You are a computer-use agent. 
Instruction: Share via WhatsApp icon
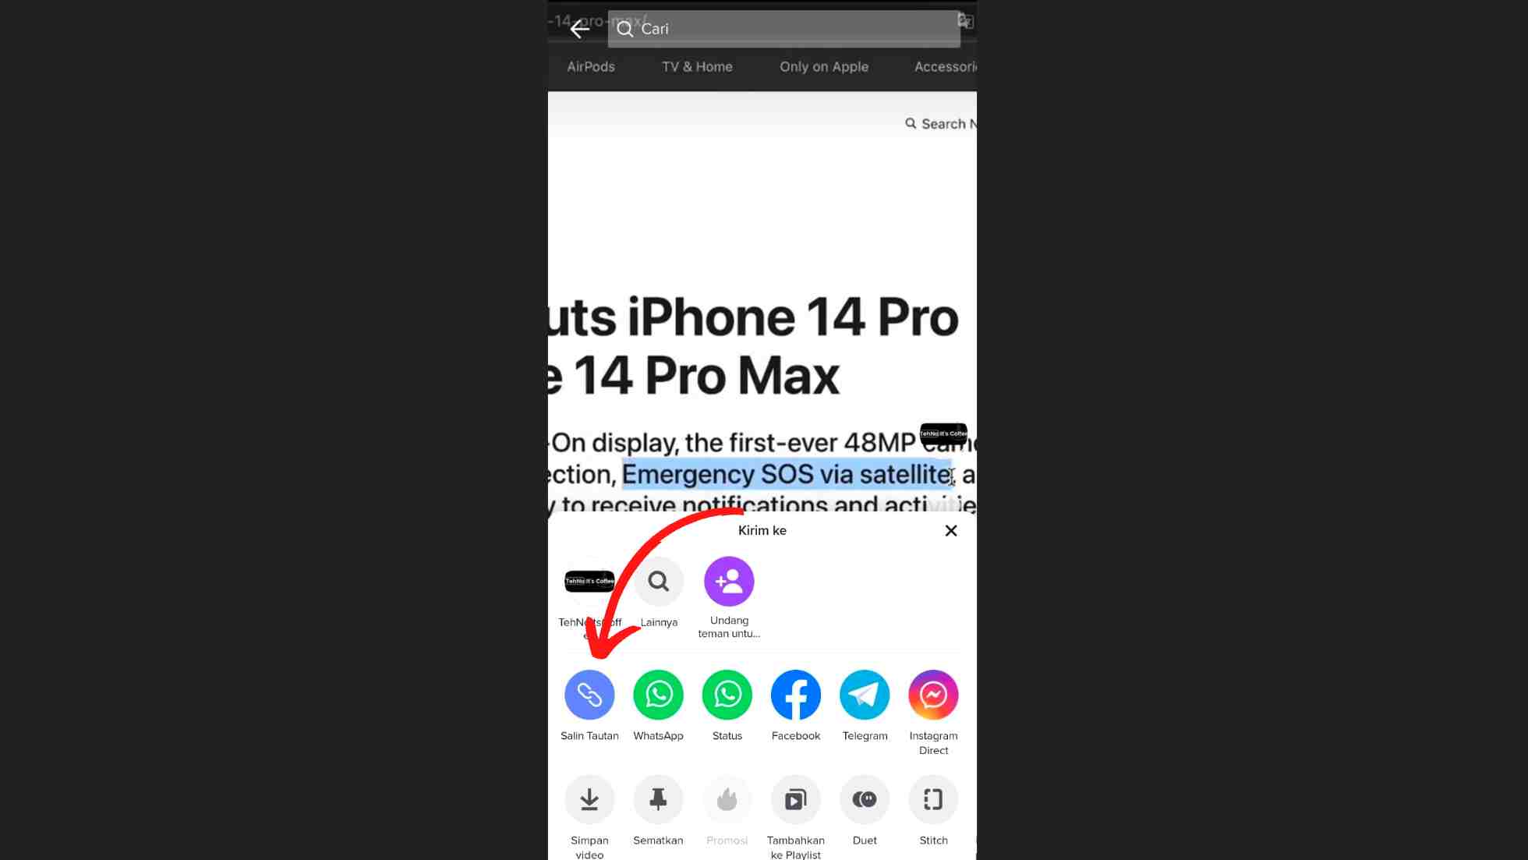coord(658,694)
